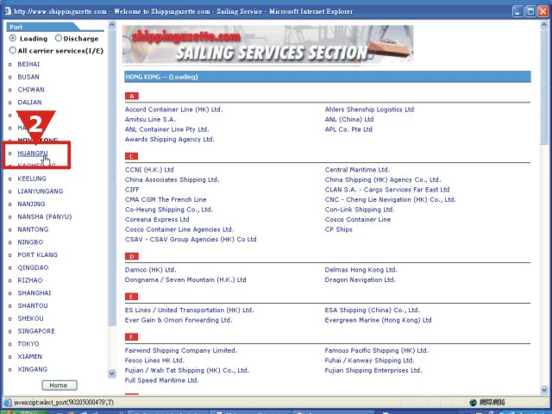Image resolution: width=552 pixels, height=414 pixels.
Task: Open APL Co. Pte Ltd link
Action: tap(348, 129)
